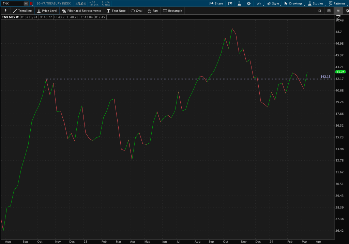
Task: Click the pin icon in drawing toolbar
Action: point(5,11)
